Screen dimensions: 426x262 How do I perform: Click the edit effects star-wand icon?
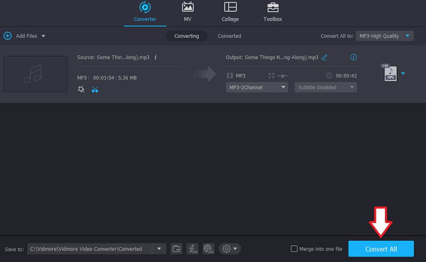pyautogui.click(x=81, y=89)
